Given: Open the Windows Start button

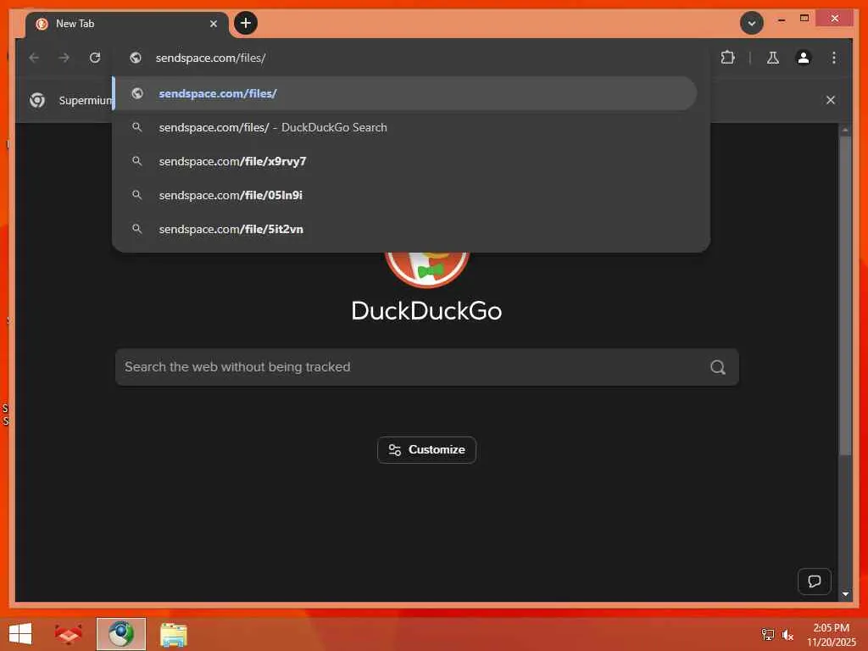Looking at the screenshot, I should [20, 634].
